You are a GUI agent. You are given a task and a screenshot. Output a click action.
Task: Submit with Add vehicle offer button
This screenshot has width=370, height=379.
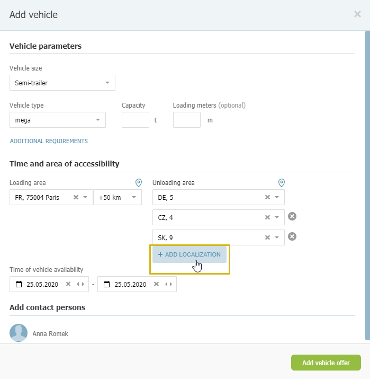(x=326, y=363)
